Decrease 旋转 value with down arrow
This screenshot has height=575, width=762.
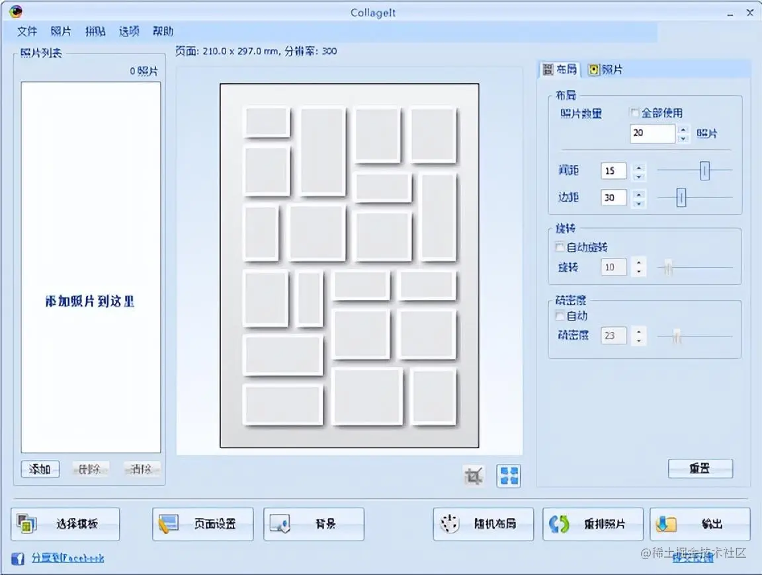[x=639, y=272]
